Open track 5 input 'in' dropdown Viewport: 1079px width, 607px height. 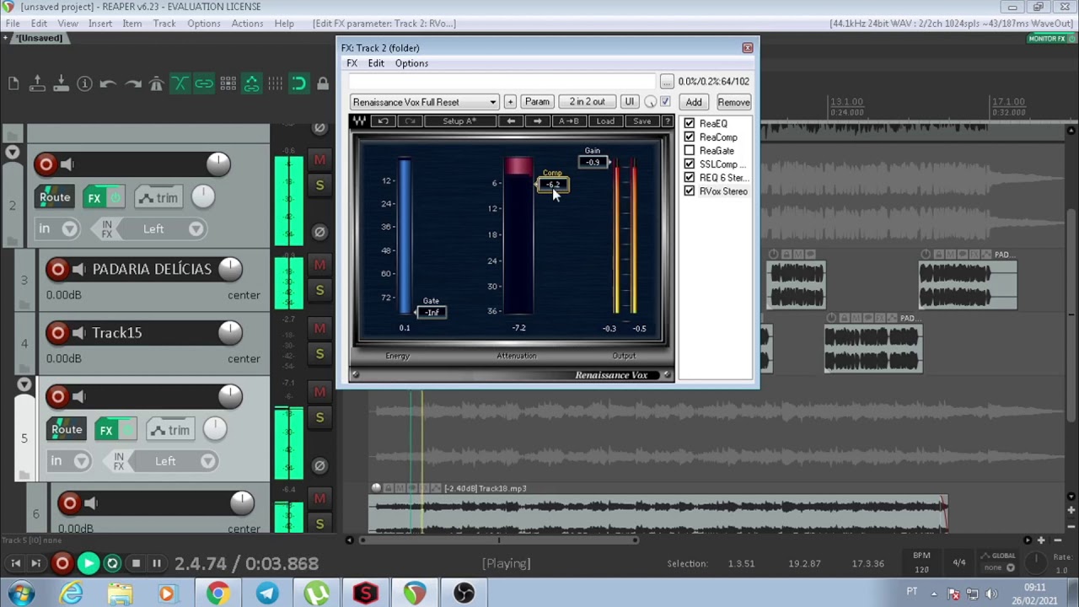coord(72,460)
